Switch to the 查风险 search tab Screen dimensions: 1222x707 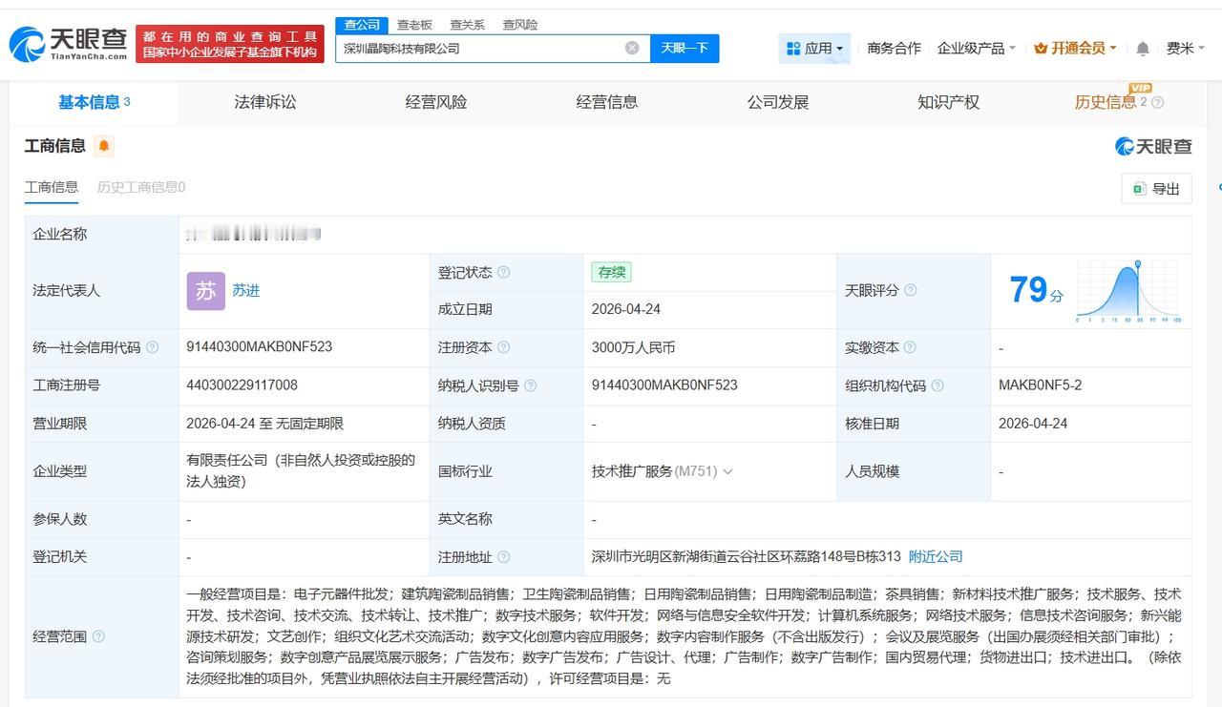(519, 24)
